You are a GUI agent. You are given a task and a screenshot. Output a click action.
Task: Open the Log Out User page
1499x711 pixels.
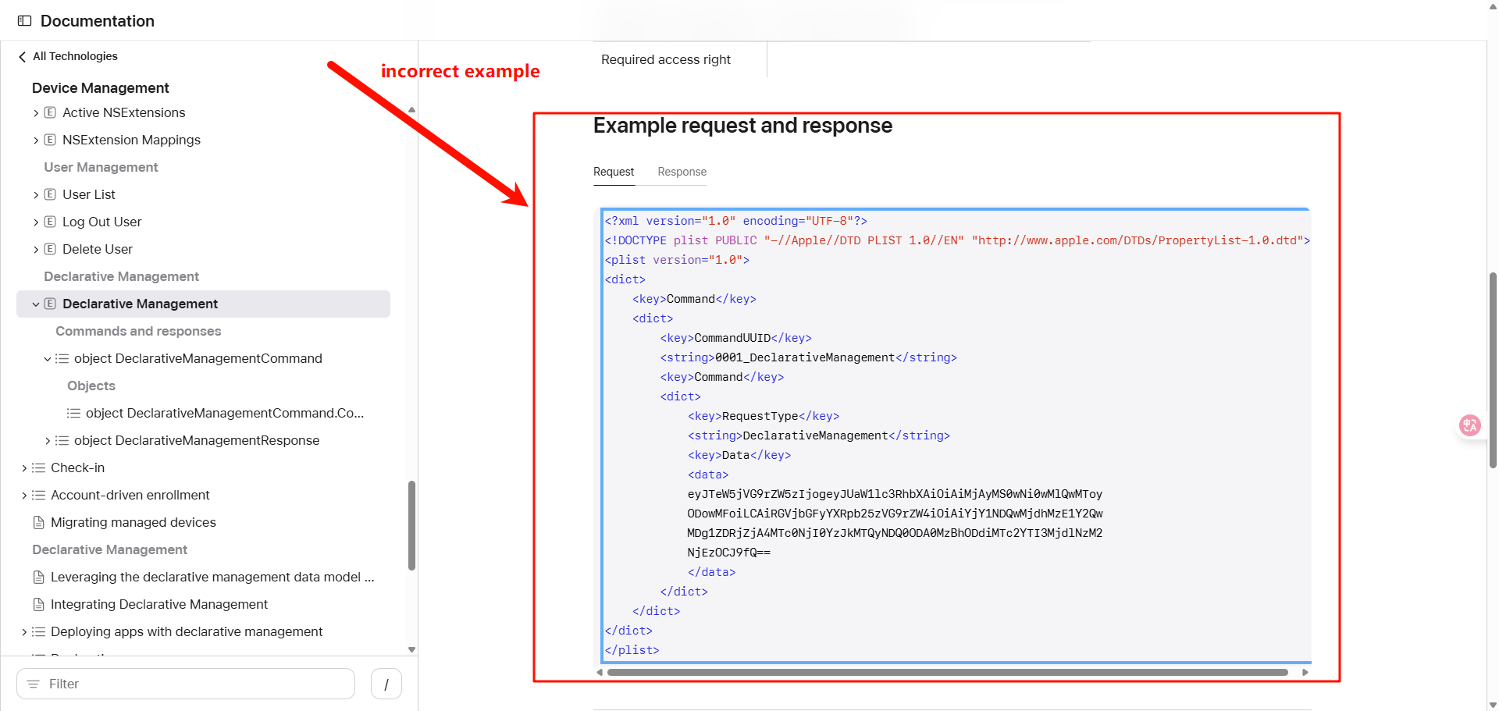point(101,222)
